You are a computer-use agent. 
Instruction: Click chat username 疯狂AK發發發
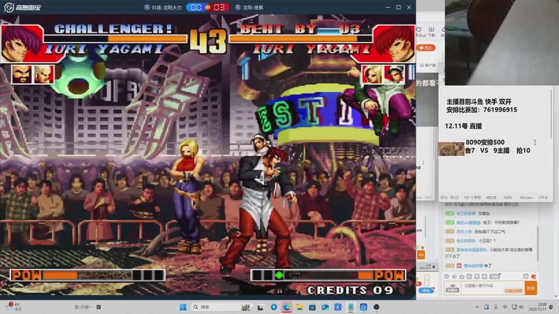coord(469,223)
